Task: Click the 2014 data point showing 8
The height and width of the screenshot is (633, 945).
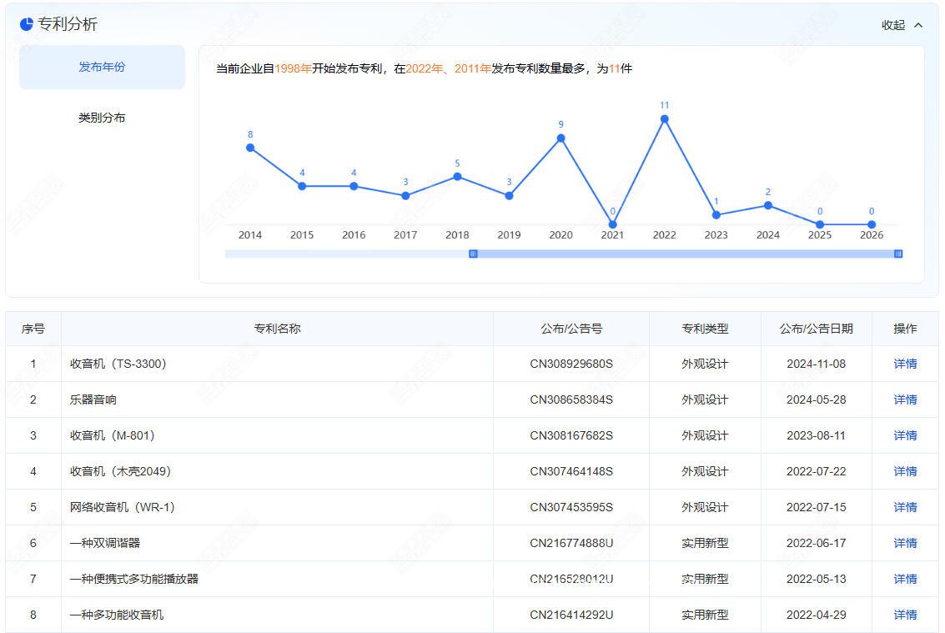Action: coord(250,148)
